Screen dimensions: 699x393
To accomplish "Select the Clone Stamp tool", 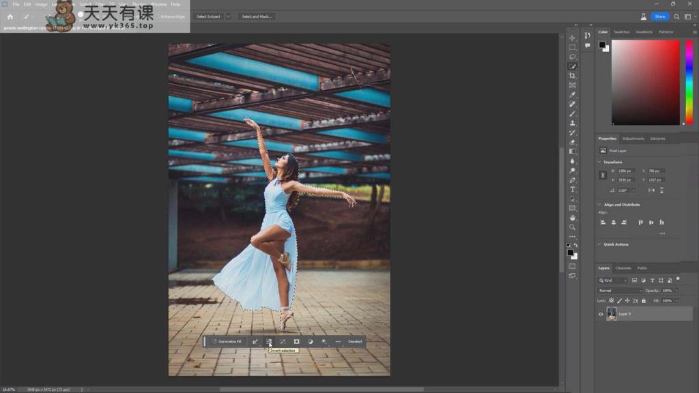I will click(573, 123).
